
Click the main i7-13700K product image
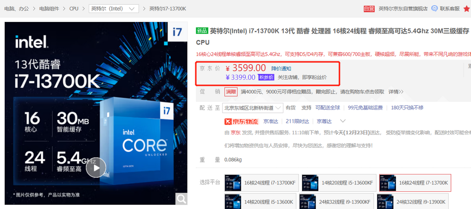click(96, 114)
